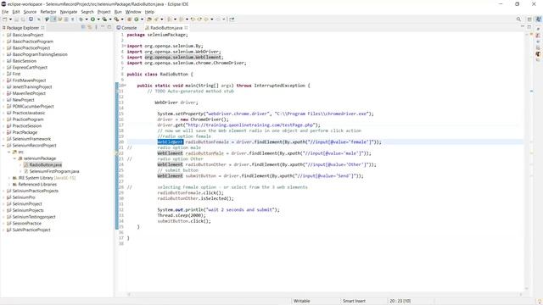
Task: Collapse the import statements fold marker
Action: coord(125,46)
